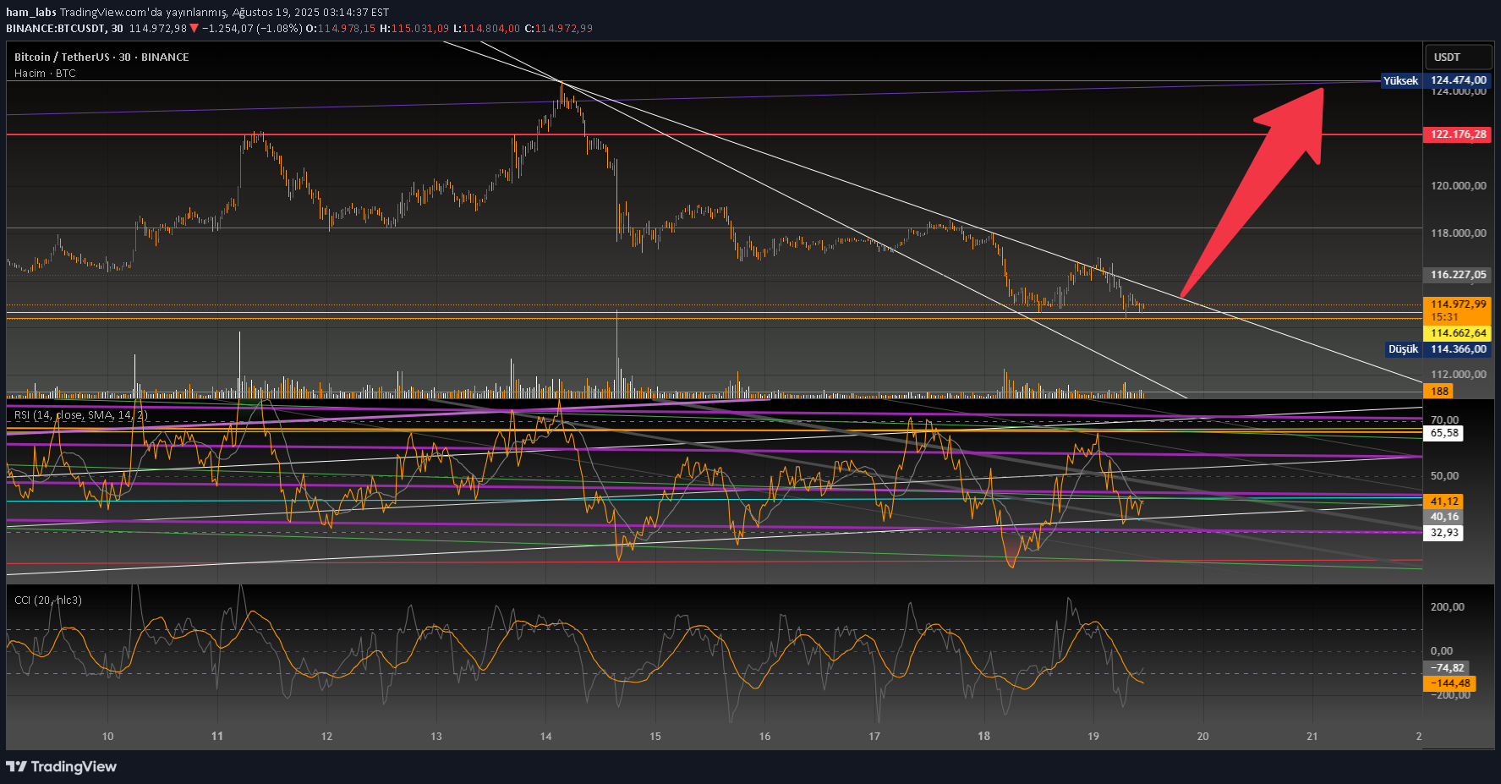Select the red 122.176,28 price line label

pos(1458,134)
